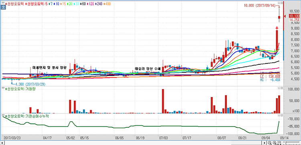Click the 08/07 date axis label
This screenshot has width=301, height=145.
pyautogui.click(x=221, y=138)
